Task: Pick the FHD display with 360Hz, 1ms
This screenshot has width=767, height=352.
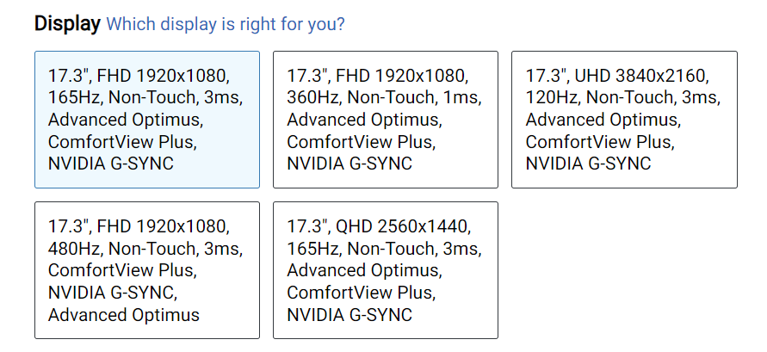Action: [386, 120]
